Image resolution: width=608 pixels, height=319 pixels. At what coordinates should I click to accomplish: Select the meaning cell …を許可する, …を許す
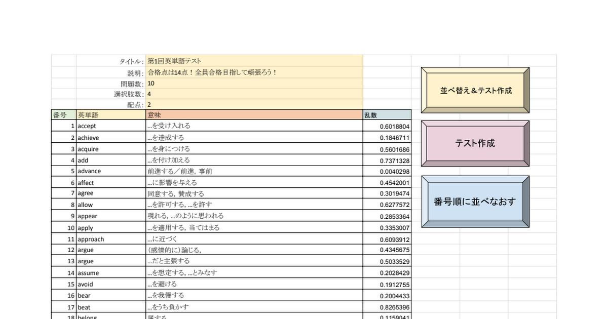pos(254,205)
